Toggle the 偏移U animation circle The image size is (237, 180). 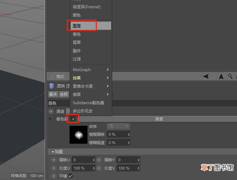point(54,160)
